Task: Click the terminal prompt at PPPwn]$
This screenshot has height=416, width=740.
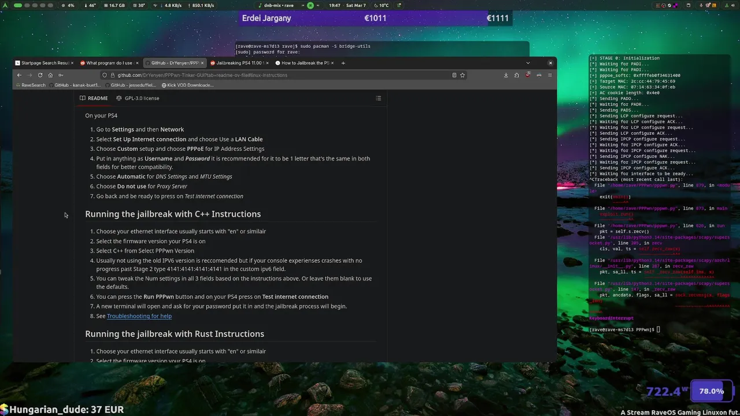Action: pos(624,330)
